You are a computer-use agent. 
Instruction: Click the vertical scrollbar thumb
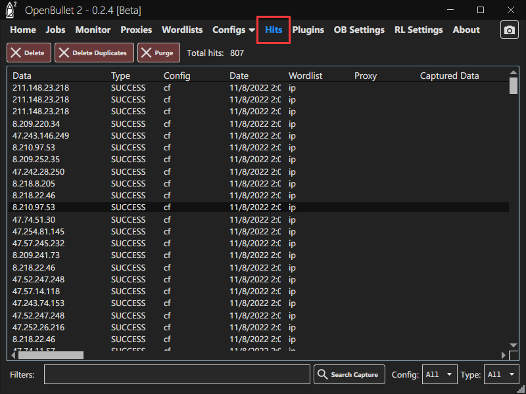pos(514,86)
